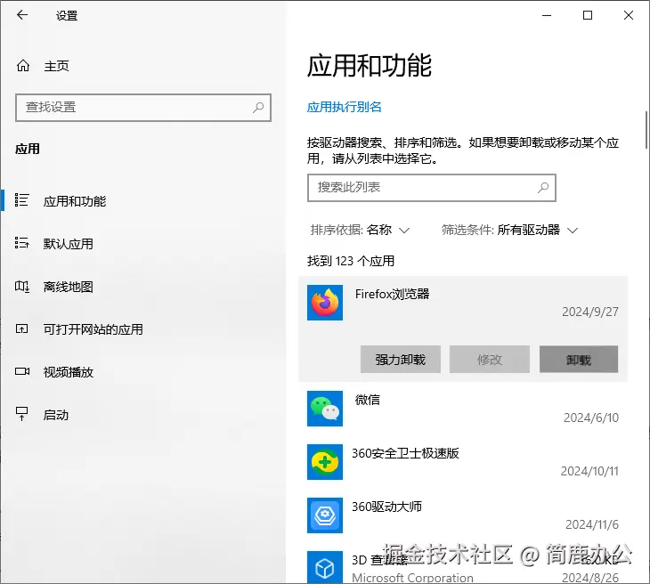Screen dimensions: 650x584
Task: Close the 设置 window
Action: tap(629, 15)
